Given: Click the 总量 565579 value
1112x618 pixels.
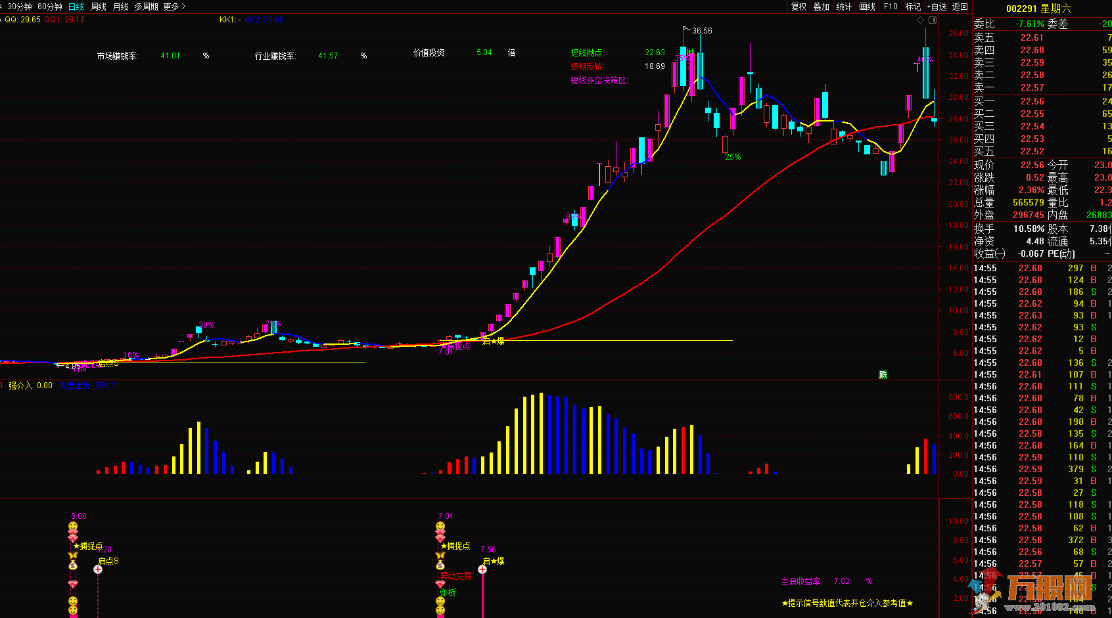Looking at the screenshot, I should [x=1029, y=202].
